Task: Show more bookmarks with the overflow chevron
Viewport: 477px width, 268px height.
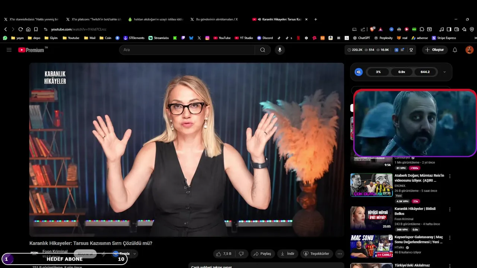Action: 475,38
